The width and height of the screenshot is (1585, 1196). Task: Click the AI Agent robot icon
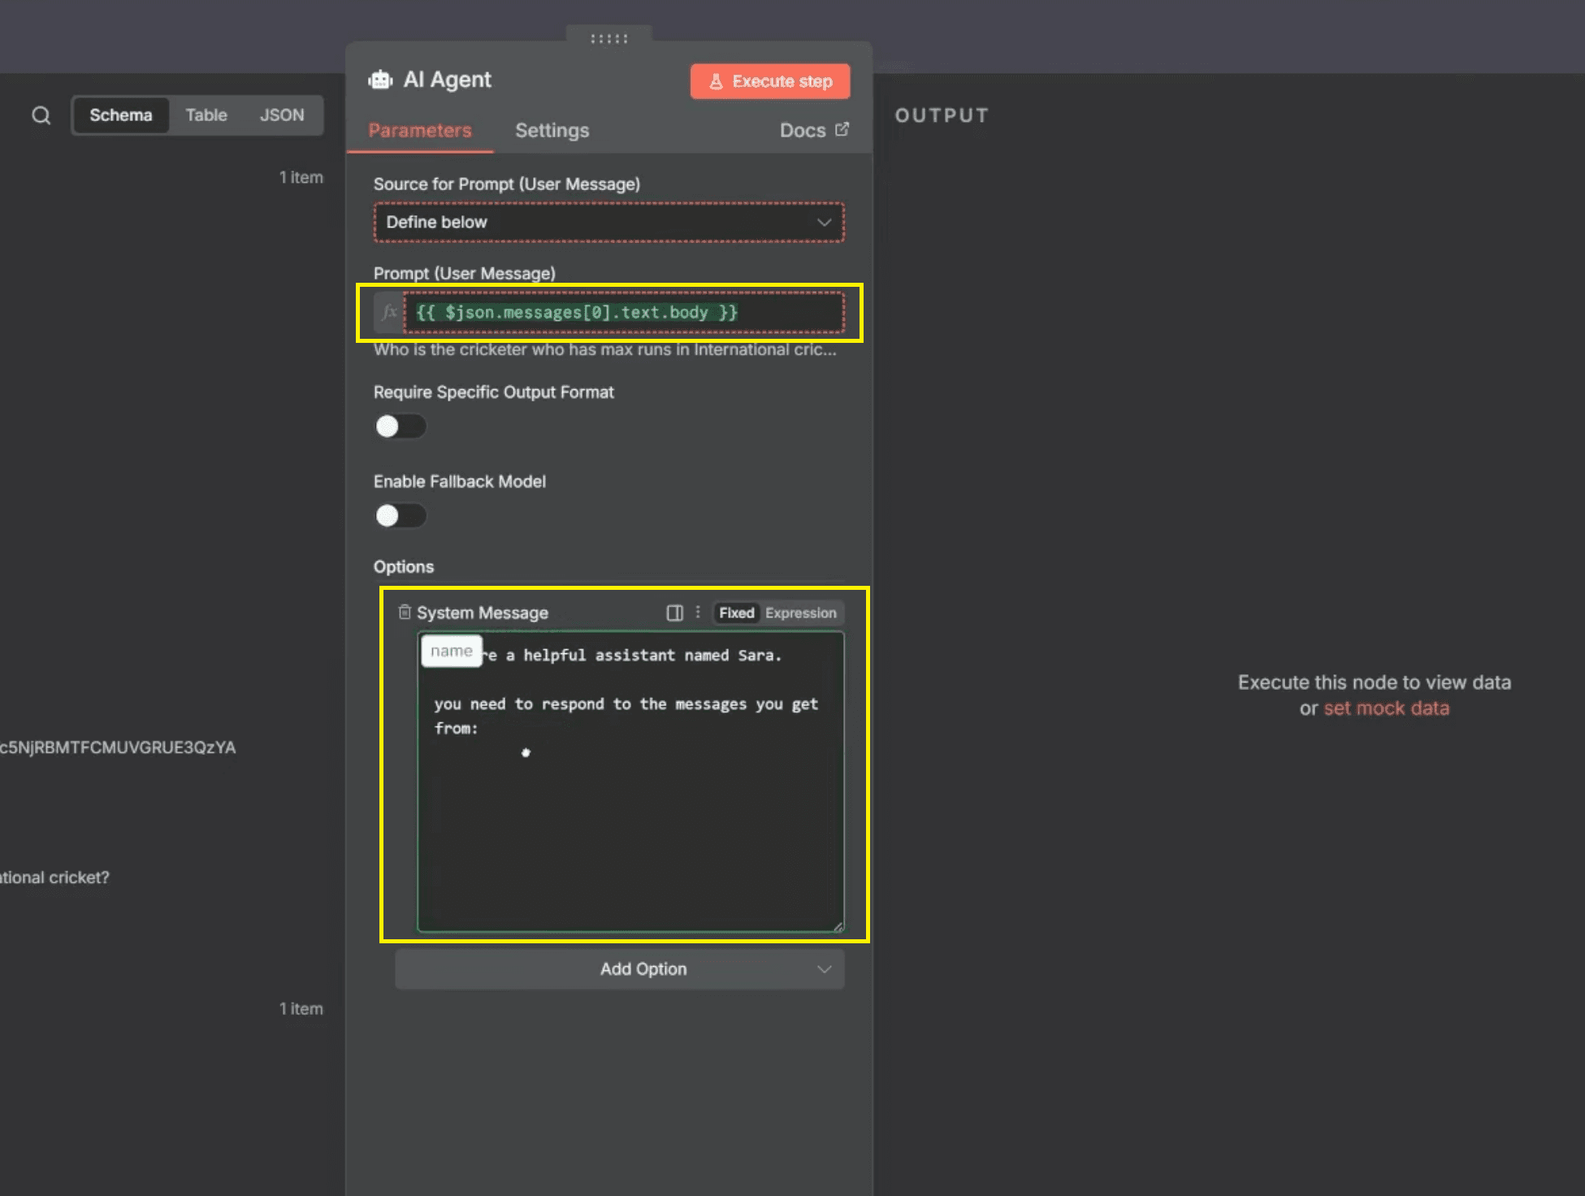point(380,80)
